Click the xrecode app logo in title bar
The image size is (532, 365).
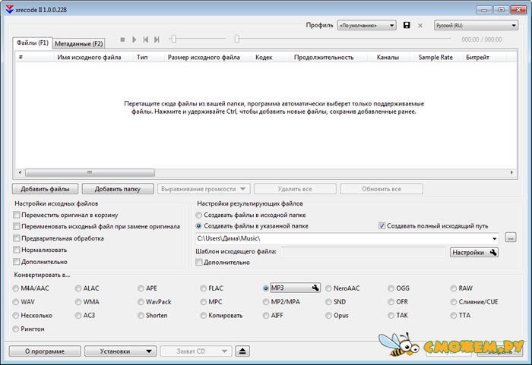pos(9,10)
